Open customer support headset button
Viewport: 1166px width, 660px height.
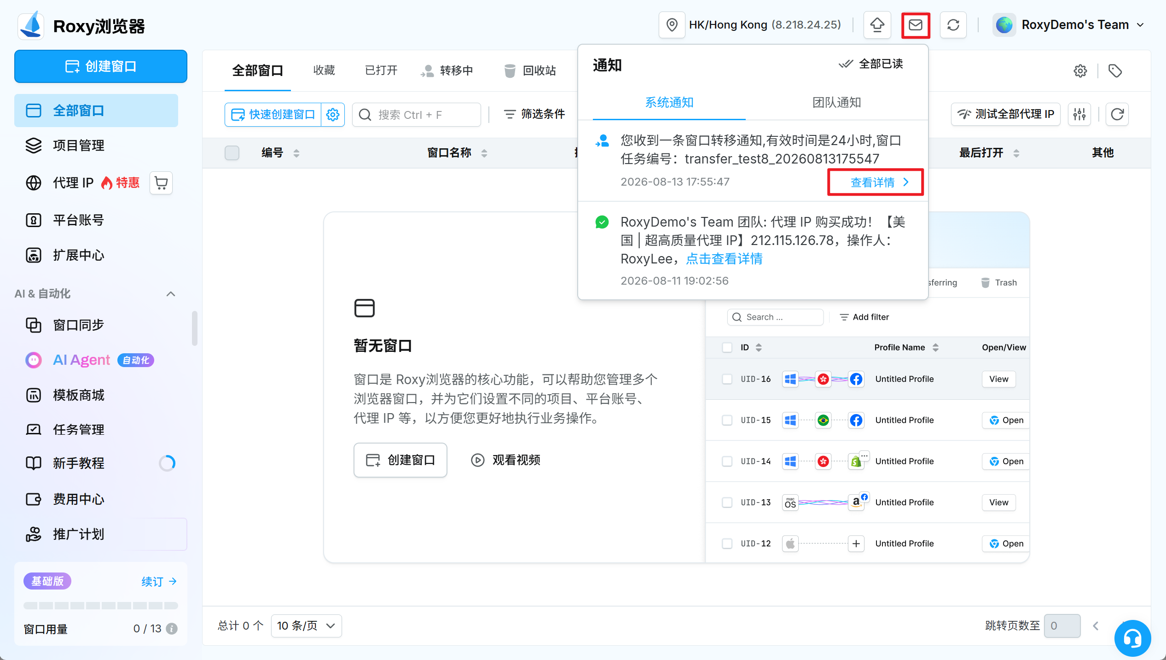[1132, 638]
